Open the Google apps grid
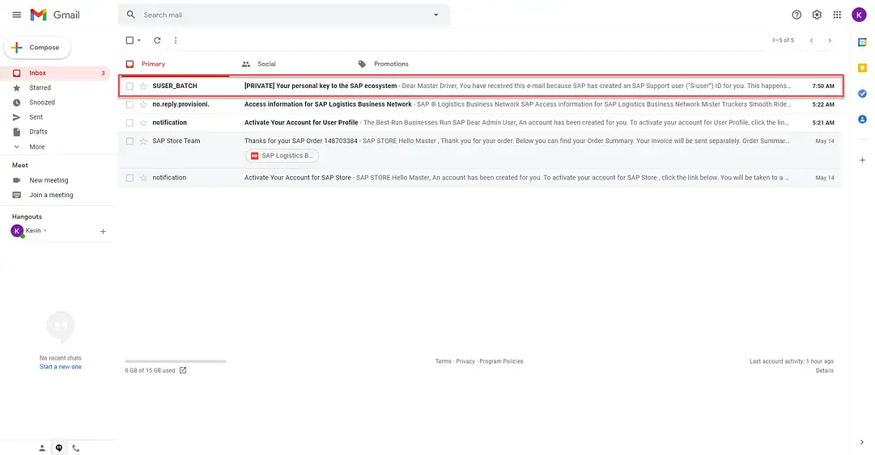 837,15
